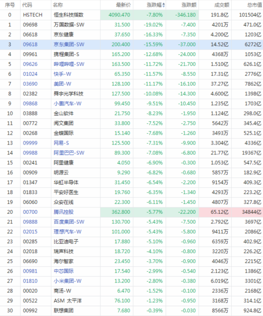The height and width of the screenshot is (316, 263).
Task: Click the 代码 column header
Action: [27, 5]
